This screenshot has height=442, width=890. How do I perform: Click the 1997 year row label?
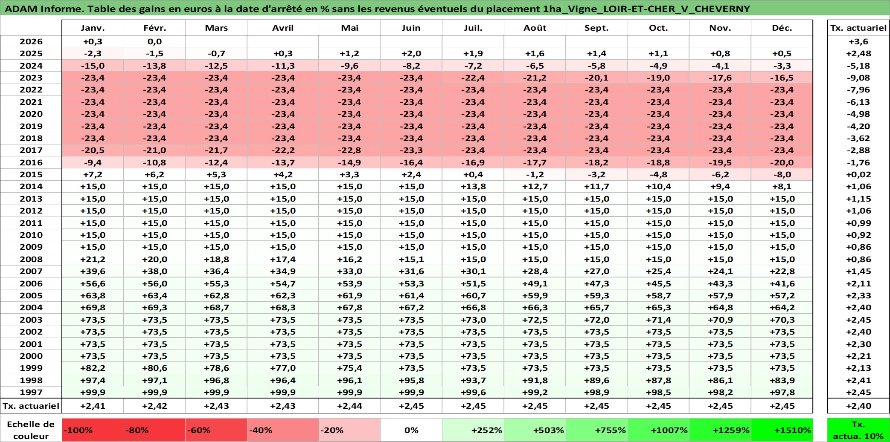click(x=31, y=392)
